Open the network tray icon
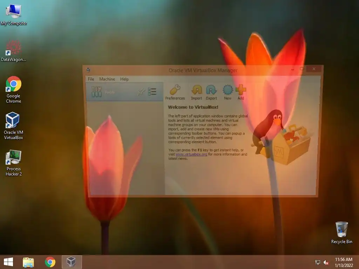This screenshot has height=269, width=359. [x=318, y=262]
